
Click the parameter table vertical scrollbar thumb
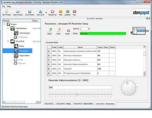(x=145, y=54)
